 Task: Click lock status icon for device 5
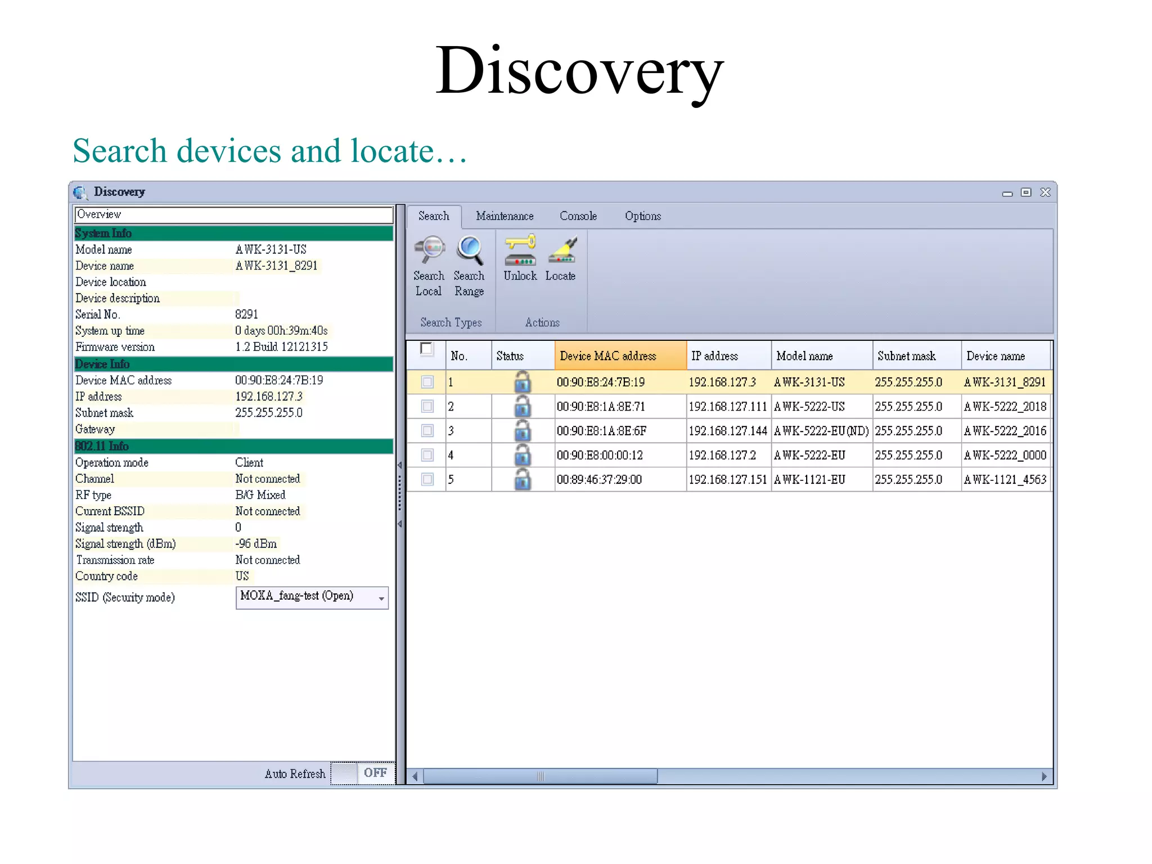coord(523,479)
